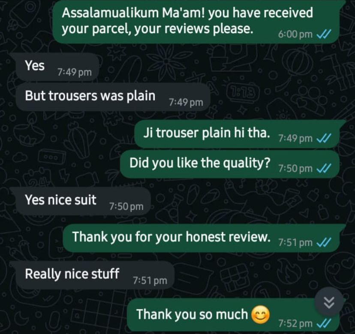Tap the 6:00 pm timestamp on first message
This screenshot has height=334, width=355.
click(x=295, y=34)
